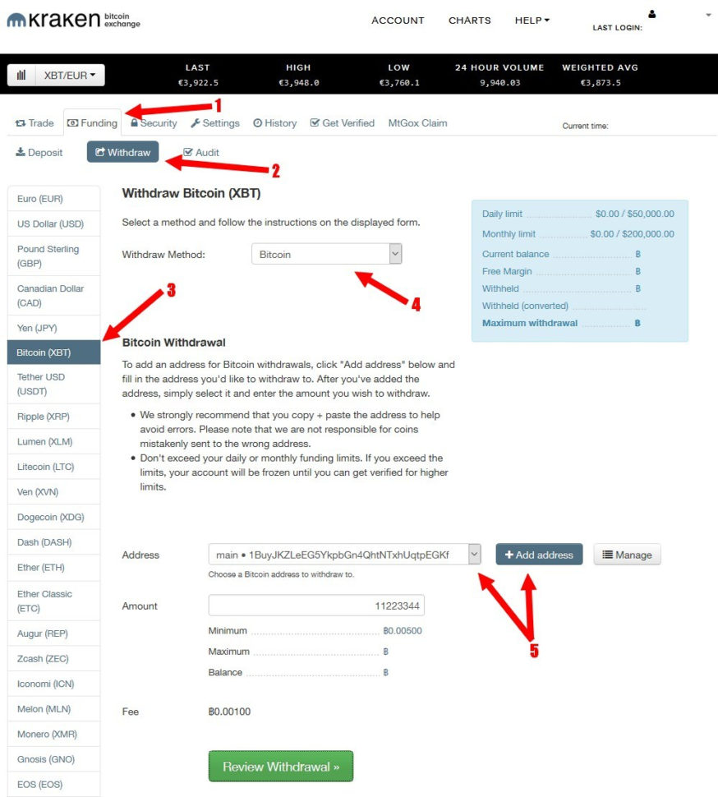
Task: Open the Bitcoin address selection dropdown
Action: [474, 553]
